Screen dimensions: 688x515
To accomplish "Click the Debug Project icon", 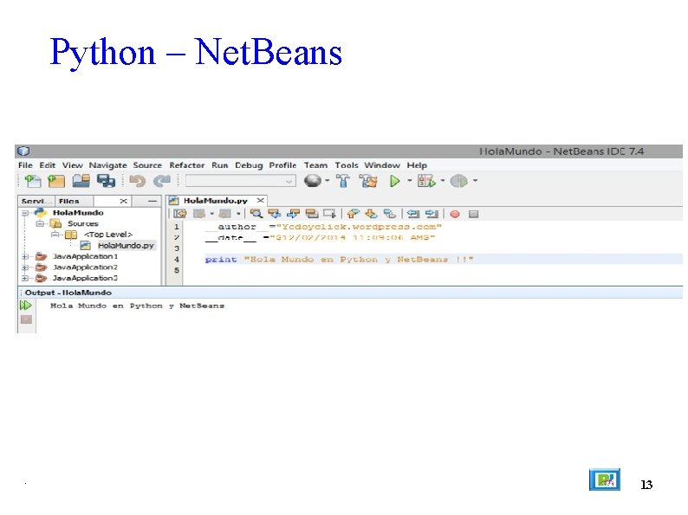I will (426, 181).
